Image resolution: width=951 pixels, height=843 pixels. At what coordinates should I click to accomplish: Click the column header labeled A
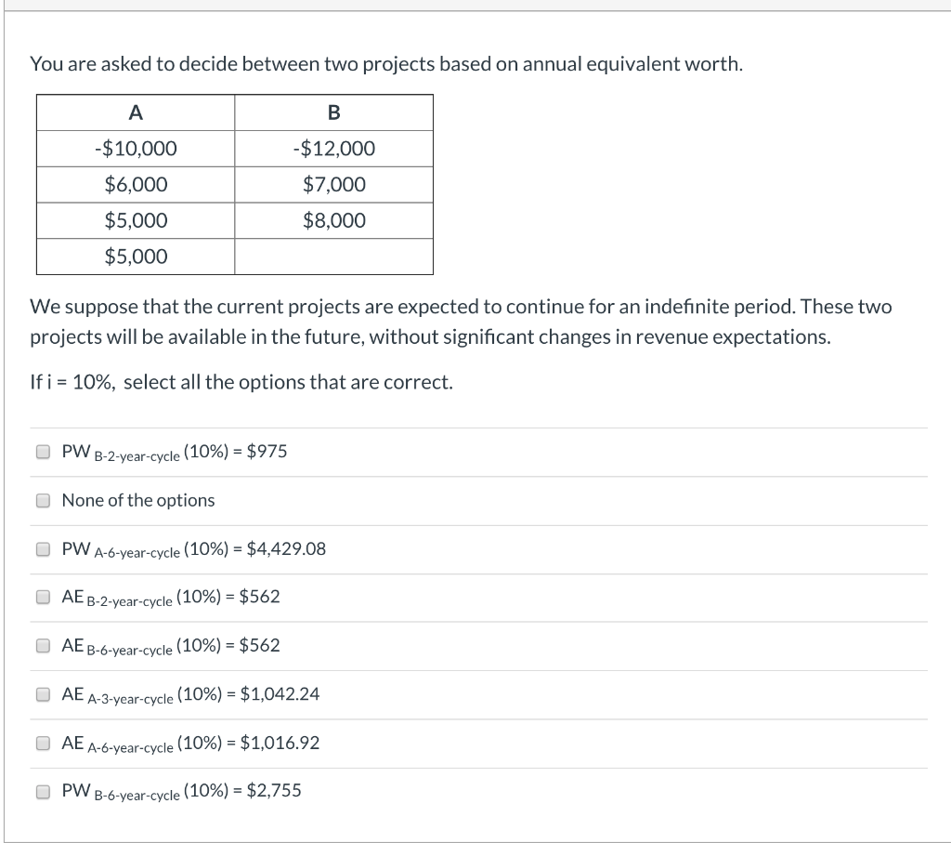coord(136,112)
